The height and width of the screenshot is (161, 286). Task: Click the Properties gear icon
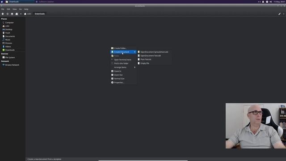[x=112, y=82]
